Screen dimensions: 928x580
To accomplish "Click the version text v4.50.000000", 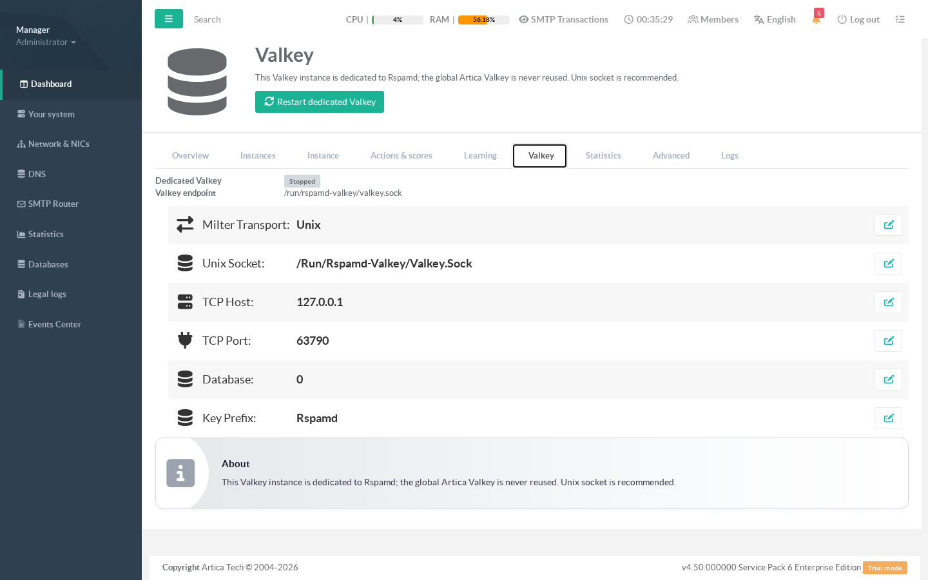I will [709, 567].
